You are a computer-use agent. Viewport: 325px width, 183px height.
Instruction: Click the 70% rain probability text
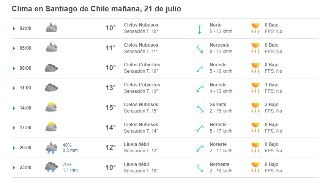(x=67, y=165)
